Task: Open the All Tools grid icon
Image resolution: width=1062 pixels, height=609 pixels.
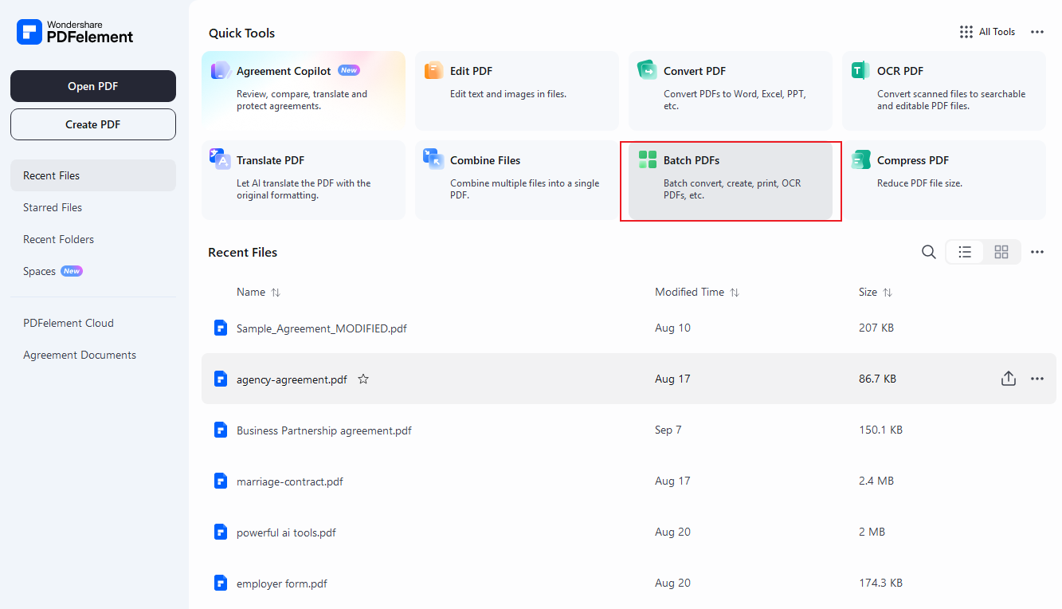Action: coord(966,32)
